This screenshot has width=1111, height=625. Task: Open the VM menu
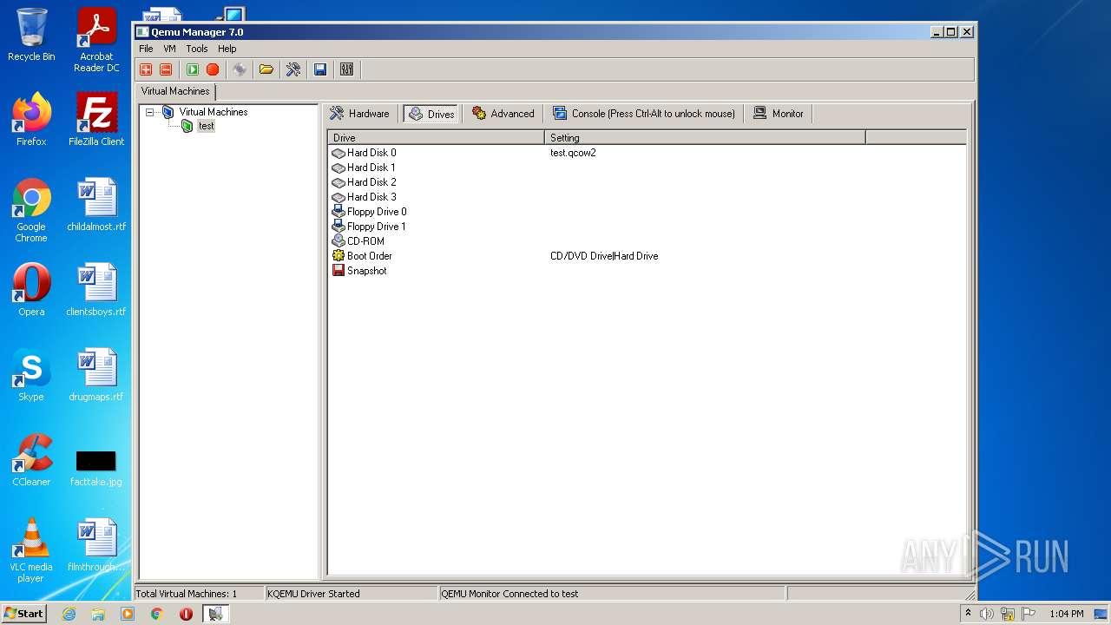click(169, 49)
